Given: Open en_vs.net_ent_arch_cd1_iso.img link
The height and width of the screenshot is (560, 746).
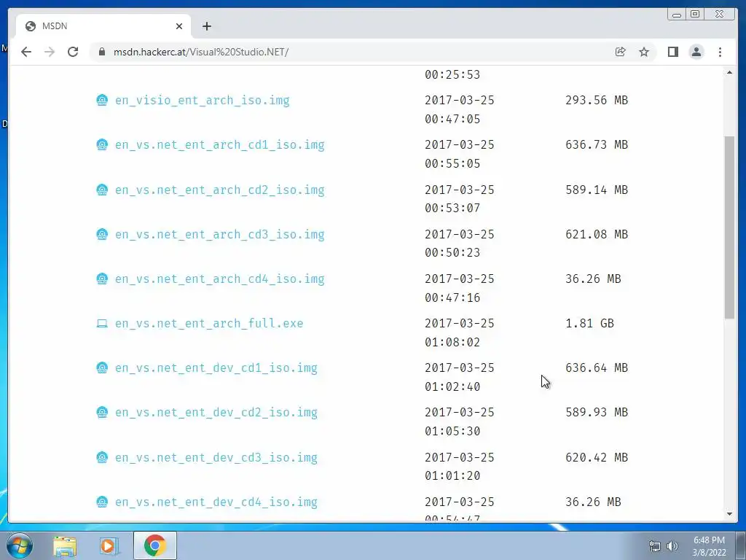Looking at the screenshot, I should [220, 145].
